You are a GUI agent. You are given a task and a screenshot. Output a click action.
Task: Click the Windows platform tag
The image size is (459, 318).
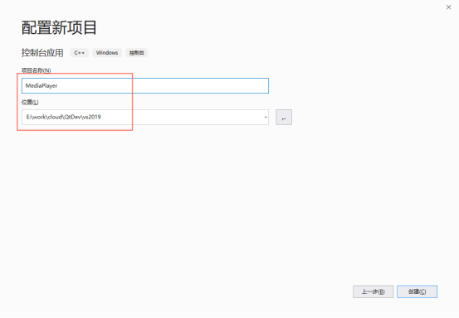[107, 53]
